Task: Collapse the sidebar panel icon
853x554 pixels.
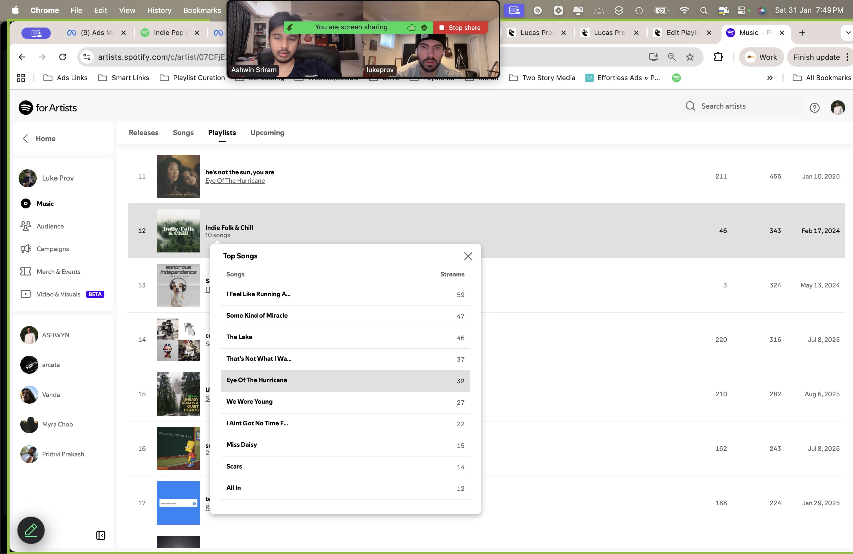Action: click(100, 535)
